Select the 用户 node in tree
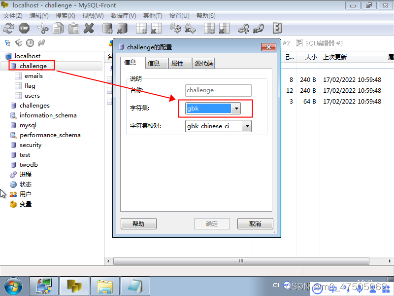 [x=26, y=194]
